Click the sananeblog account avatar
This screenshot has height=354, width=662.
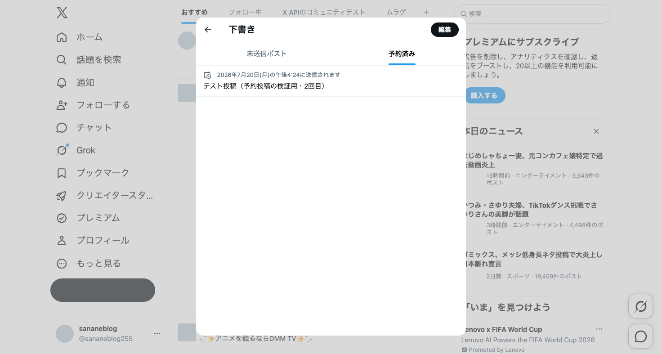[65, 334]
